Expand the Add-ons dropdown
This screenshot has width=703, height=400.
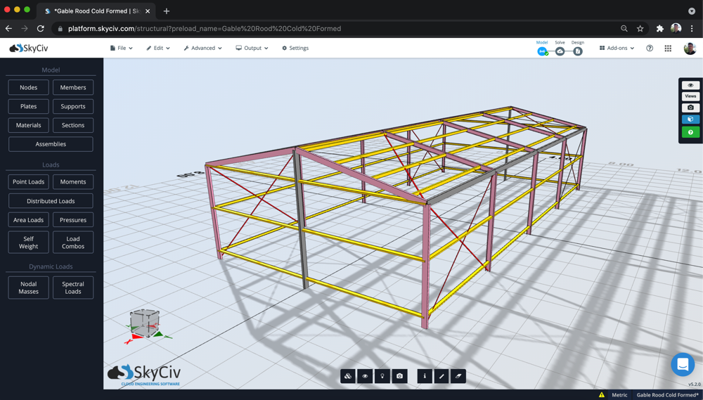pyautogui.click(x=617, y=48)
